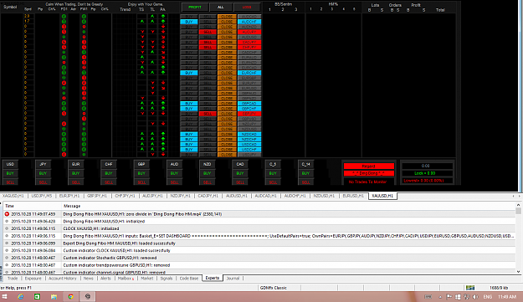Switch to the EURUSD,H1 chart tab

coord(353,196)
